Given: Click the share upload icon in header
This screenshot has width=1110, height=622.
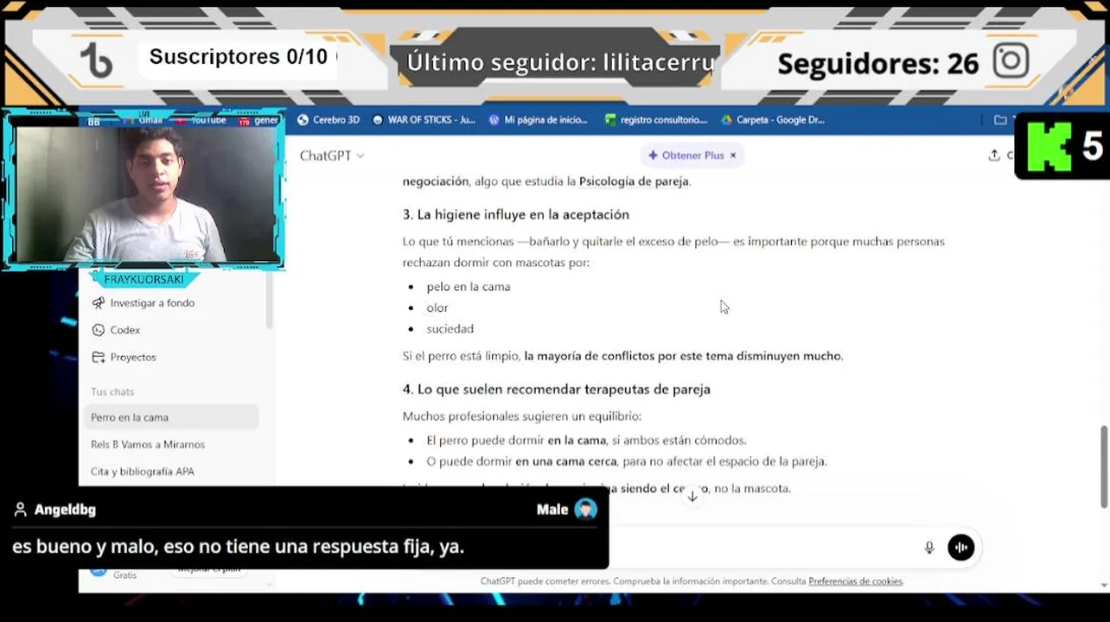Looking at the screenshot, I should coord(994,155).
